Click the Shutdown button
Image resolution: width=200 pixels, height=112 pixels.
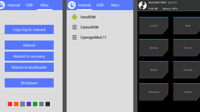coord(29,83)
